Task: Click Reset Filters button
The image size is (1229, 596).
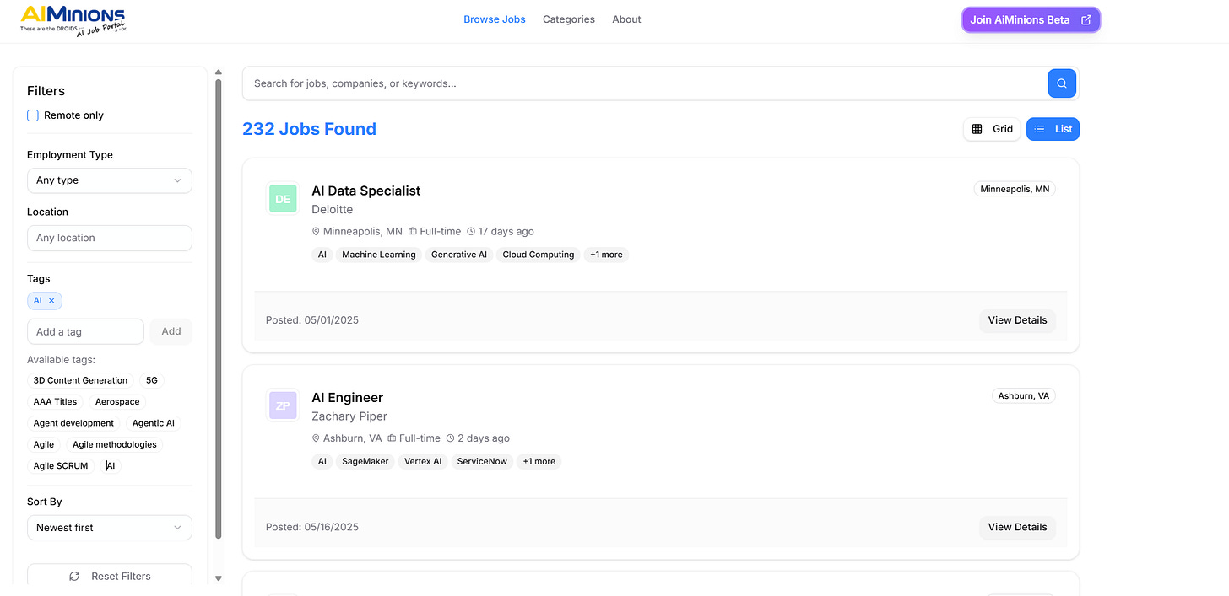Action: tap(110, 577)
